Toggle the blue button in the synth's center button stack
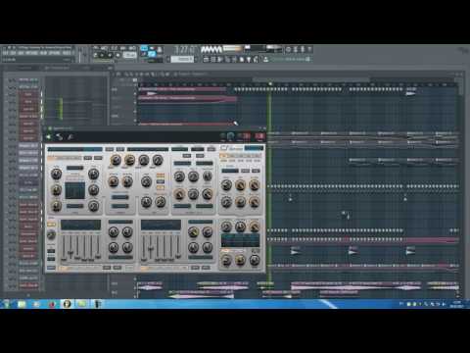Viewport: 470px width, 353px height. (161, 181)
